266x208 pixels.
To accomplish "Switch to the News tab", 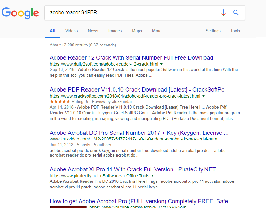I will tap(93, 31).
